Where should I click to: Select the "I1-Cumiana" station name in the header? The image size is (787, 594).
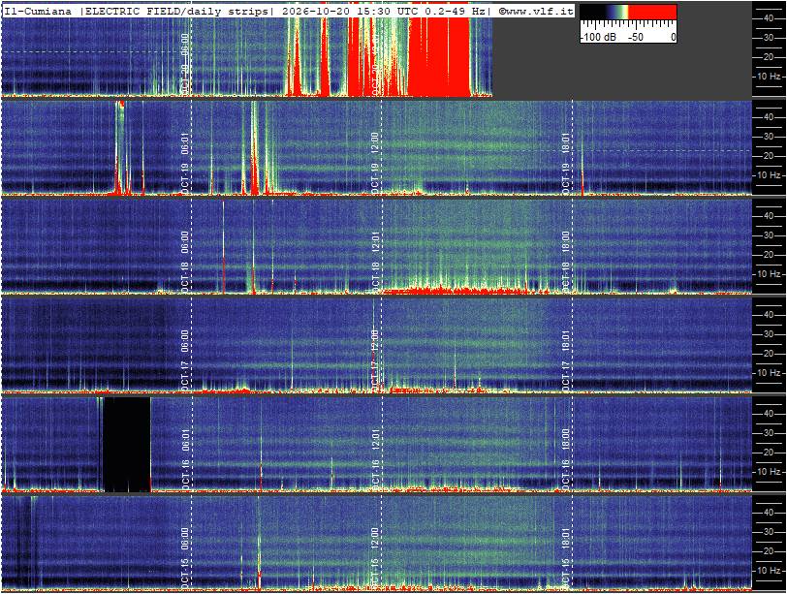point(38,12)
